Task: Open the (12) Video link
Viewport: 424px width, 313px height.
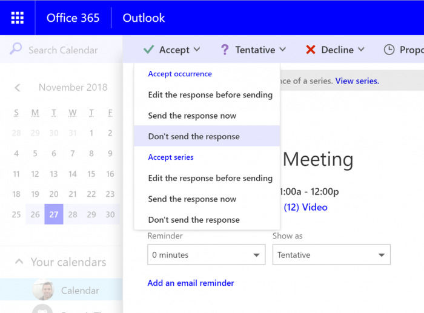Action: [x=305, y=207]
